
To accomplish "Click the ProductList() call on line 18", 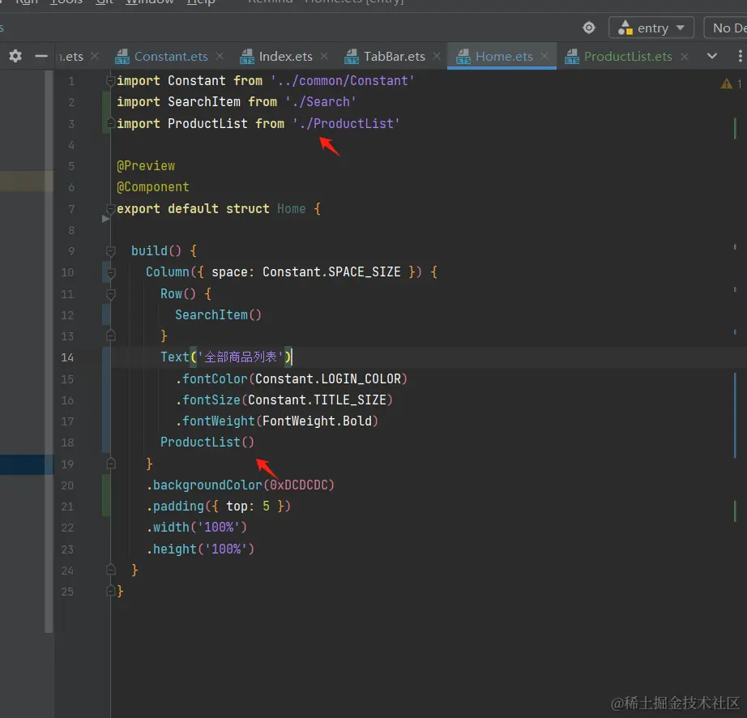I will (x=207, y=442).
